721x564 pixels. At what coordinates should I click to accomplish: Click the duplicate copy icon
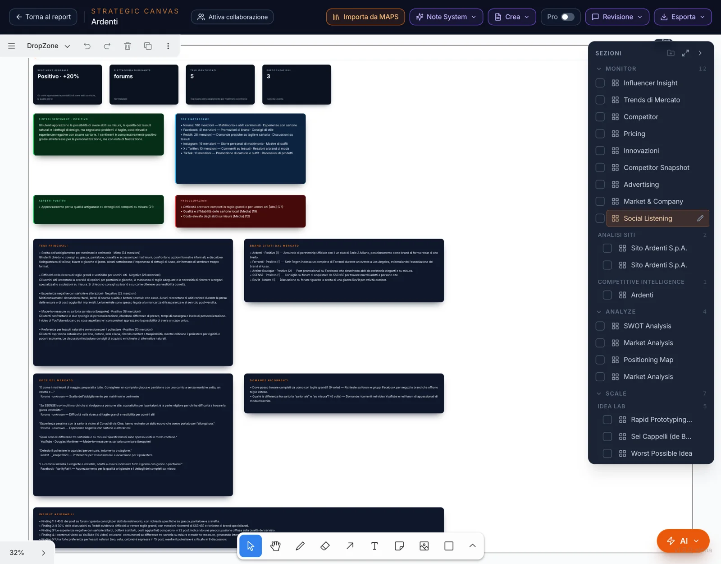click(x=148, y=46)
